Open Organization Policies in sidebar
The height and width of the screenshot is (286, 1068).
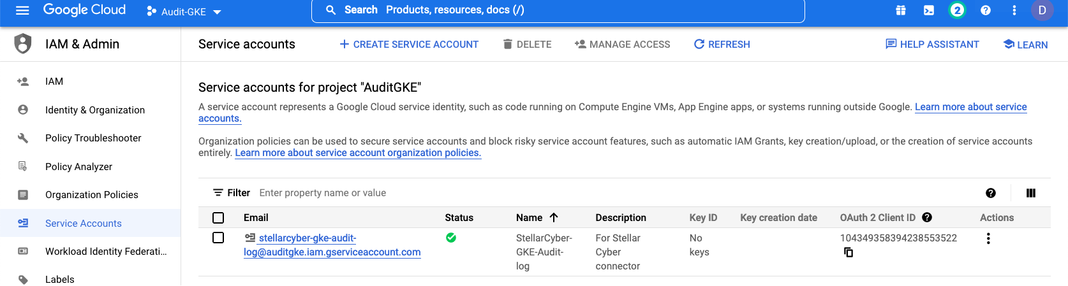click(x=91, y=195)
